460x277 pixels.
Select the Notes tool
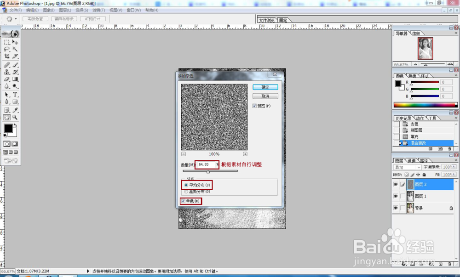[7, 110]
